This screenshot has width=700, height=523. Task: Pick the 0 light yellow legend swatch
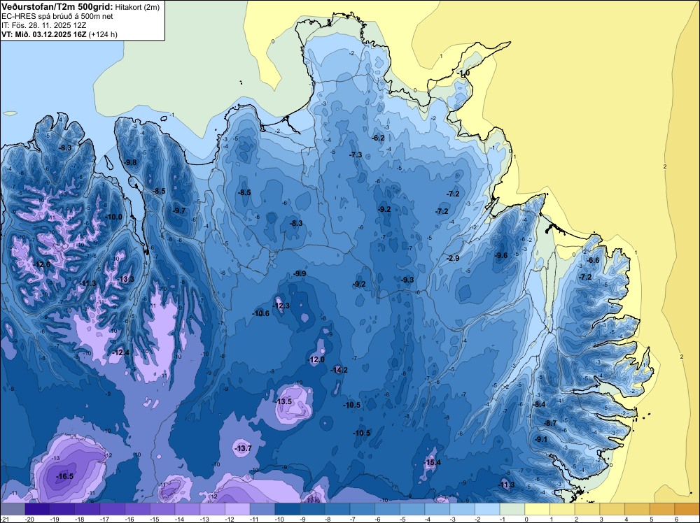coord(538,509)
